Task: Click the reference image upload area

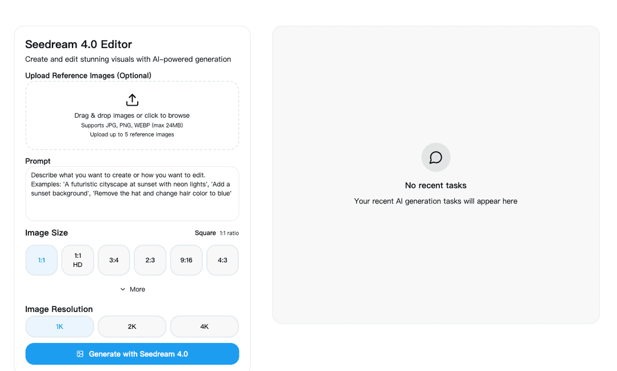Action: 132,115
